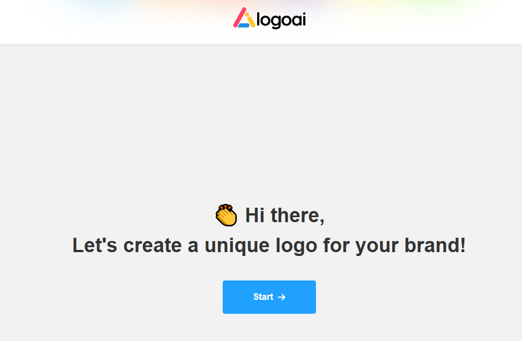Click the logoai wordmark text

pyautogui.click(x=281, y=20)
